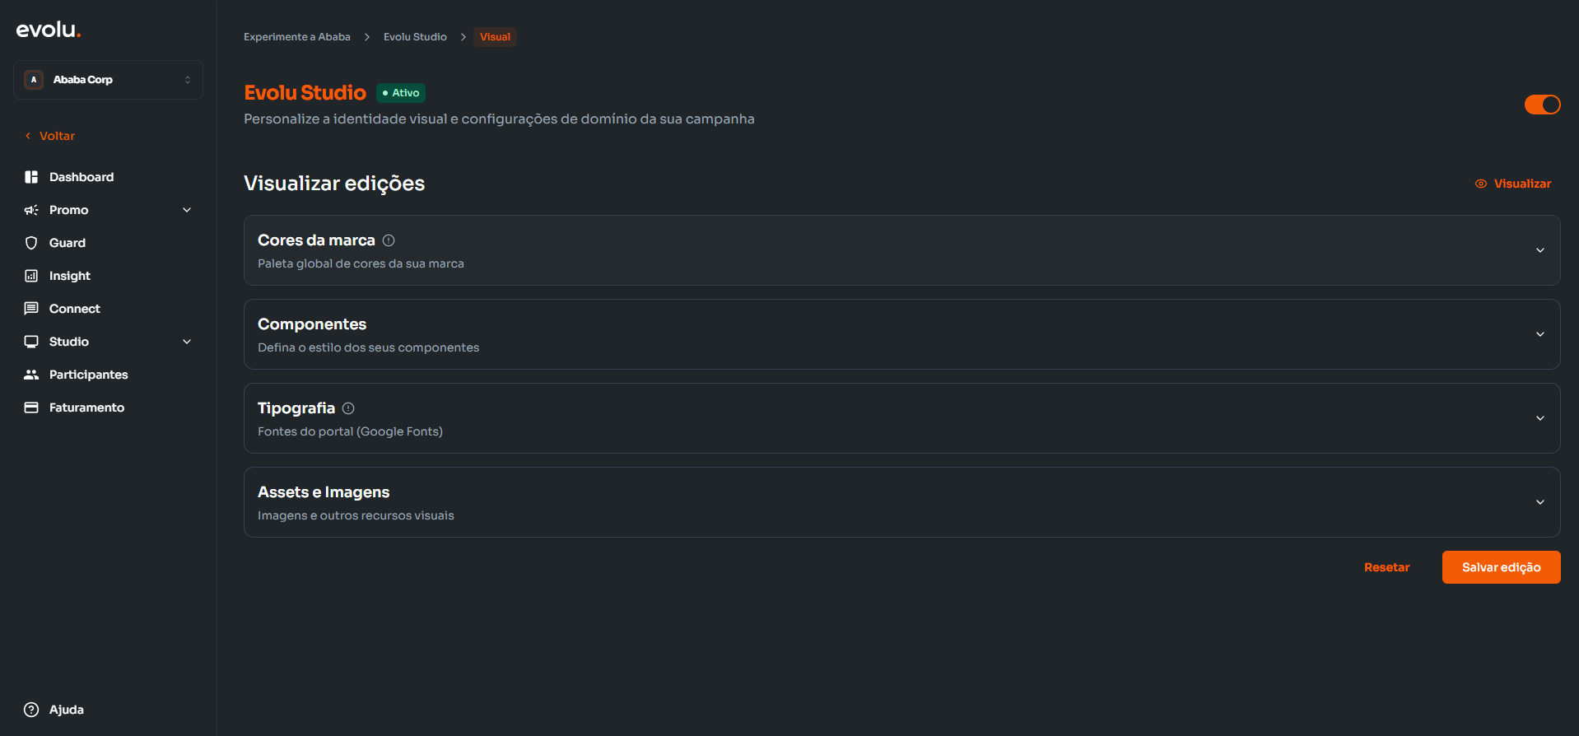Viewport: 1579px width, 736px height.
Task: Click the Insight chart icon
Action: tap(31, 276)
